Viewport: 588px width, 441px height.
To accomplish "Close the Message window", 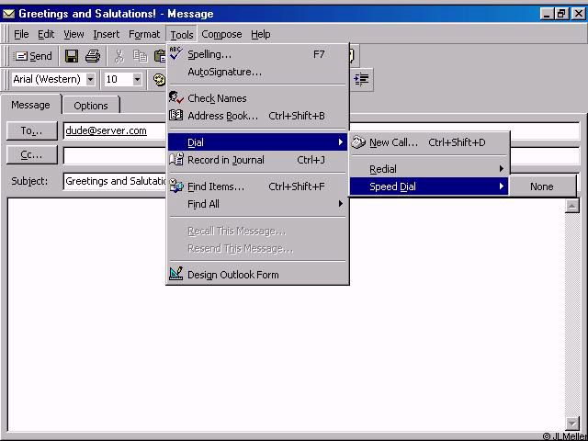I will tap(578, 15).
